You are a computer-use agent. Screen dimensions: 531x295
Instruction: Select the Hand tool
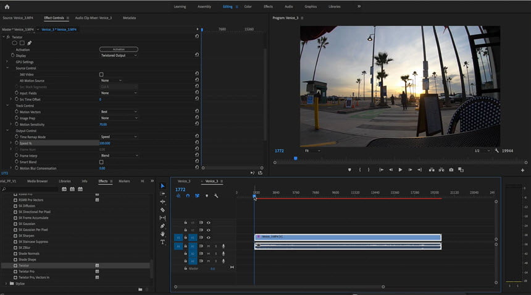[162, 234]
